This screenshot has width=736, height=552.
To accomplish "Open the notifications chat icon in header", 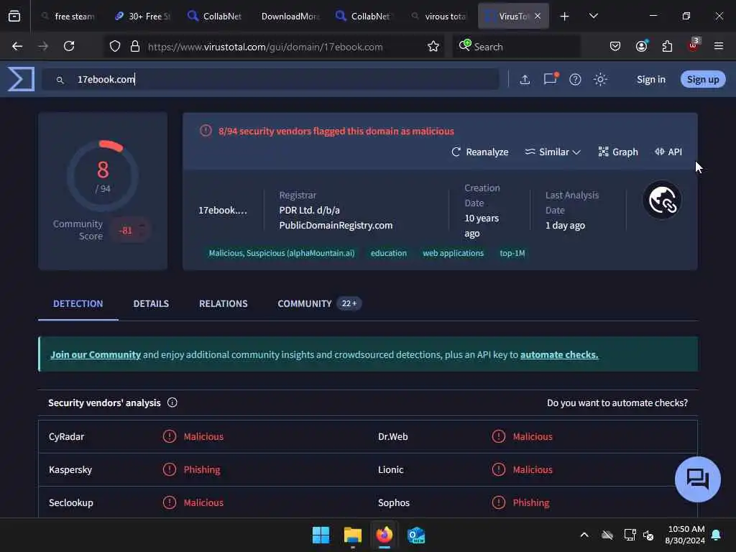I will pos(550,79).
